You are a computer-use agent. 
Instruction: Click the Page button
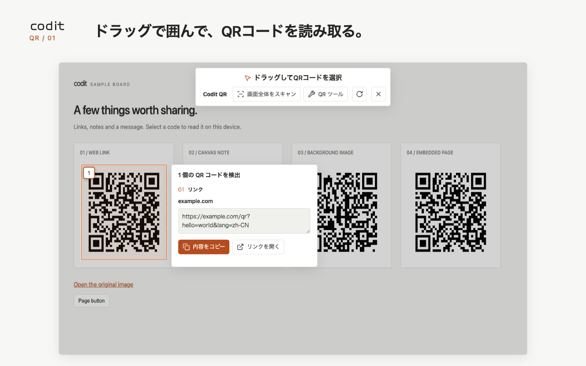tap(92, 301)
